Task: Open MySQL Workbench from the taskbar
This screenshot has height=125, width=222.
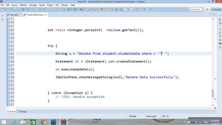Action: coord(53,122)
